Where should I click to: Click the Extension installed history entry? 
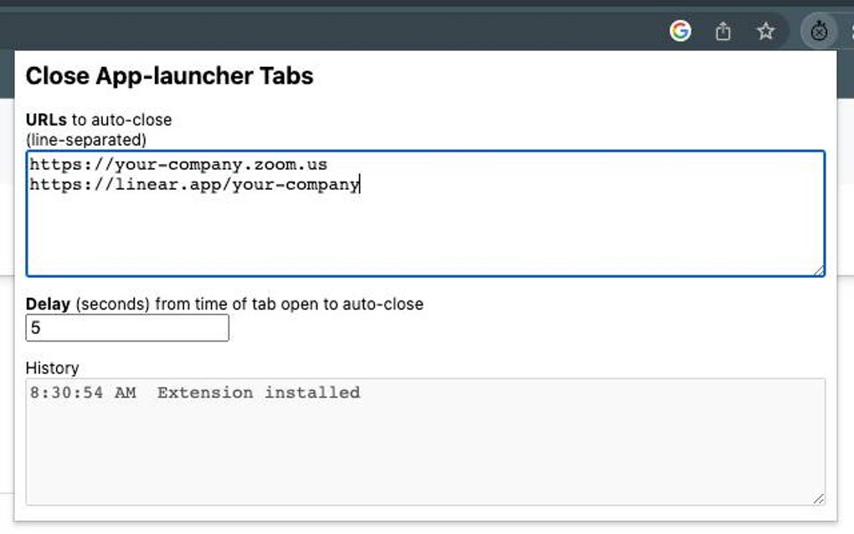tap(194, 393)
